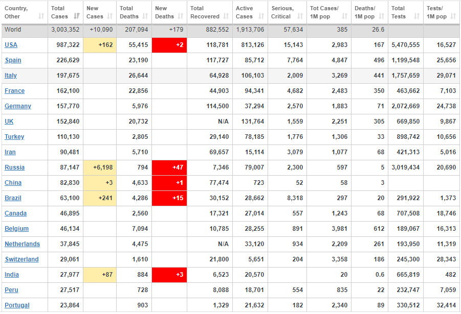The image size is (461, 314).
Task: Click the Serious, Critical header label
Action: tap(282, 12)
